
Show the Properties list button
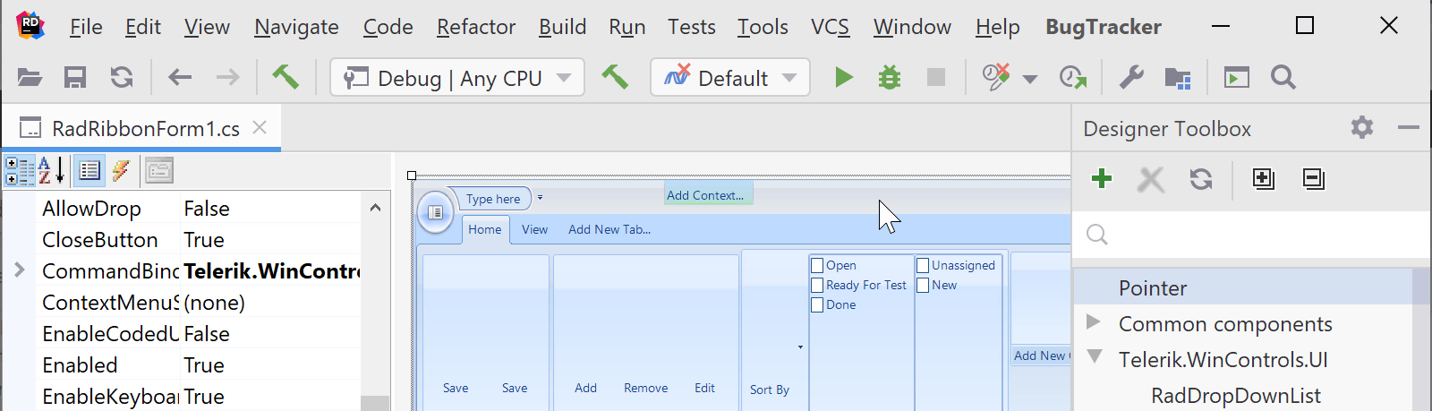(x=89, y=170)
